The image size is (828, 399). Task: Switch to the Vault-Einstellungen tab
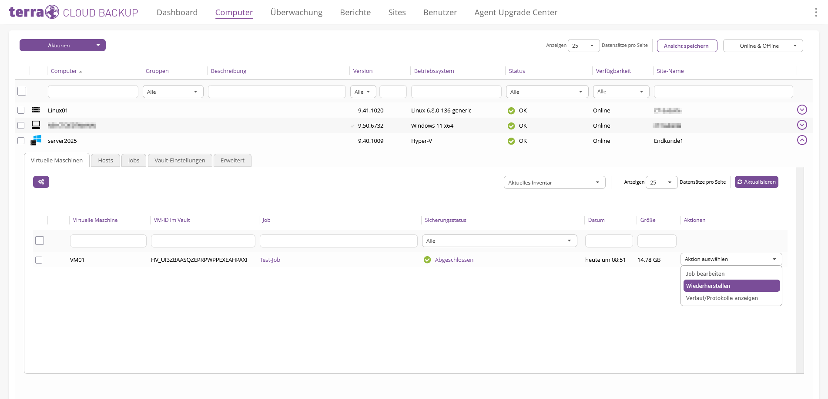(180, 160)
